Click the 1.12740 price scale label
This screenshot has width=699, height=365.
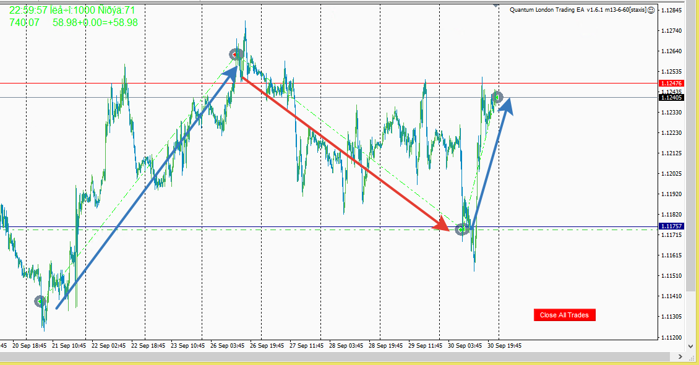click(x=671, y=31)
